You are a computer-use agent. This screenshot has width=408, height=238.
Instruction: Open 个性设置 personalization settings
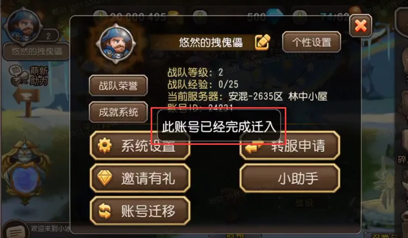[x=312, y=42]
